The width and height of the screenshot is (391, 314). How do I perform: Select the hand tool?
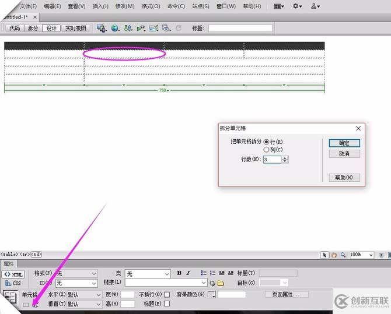click(x=334, y=255)
